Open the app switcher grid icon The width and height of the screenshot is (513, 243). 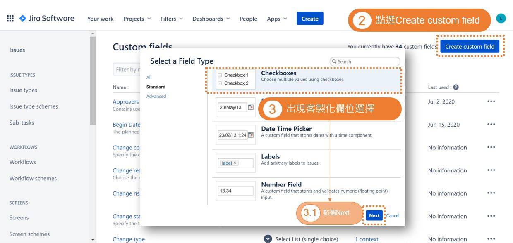pos(10,18)
